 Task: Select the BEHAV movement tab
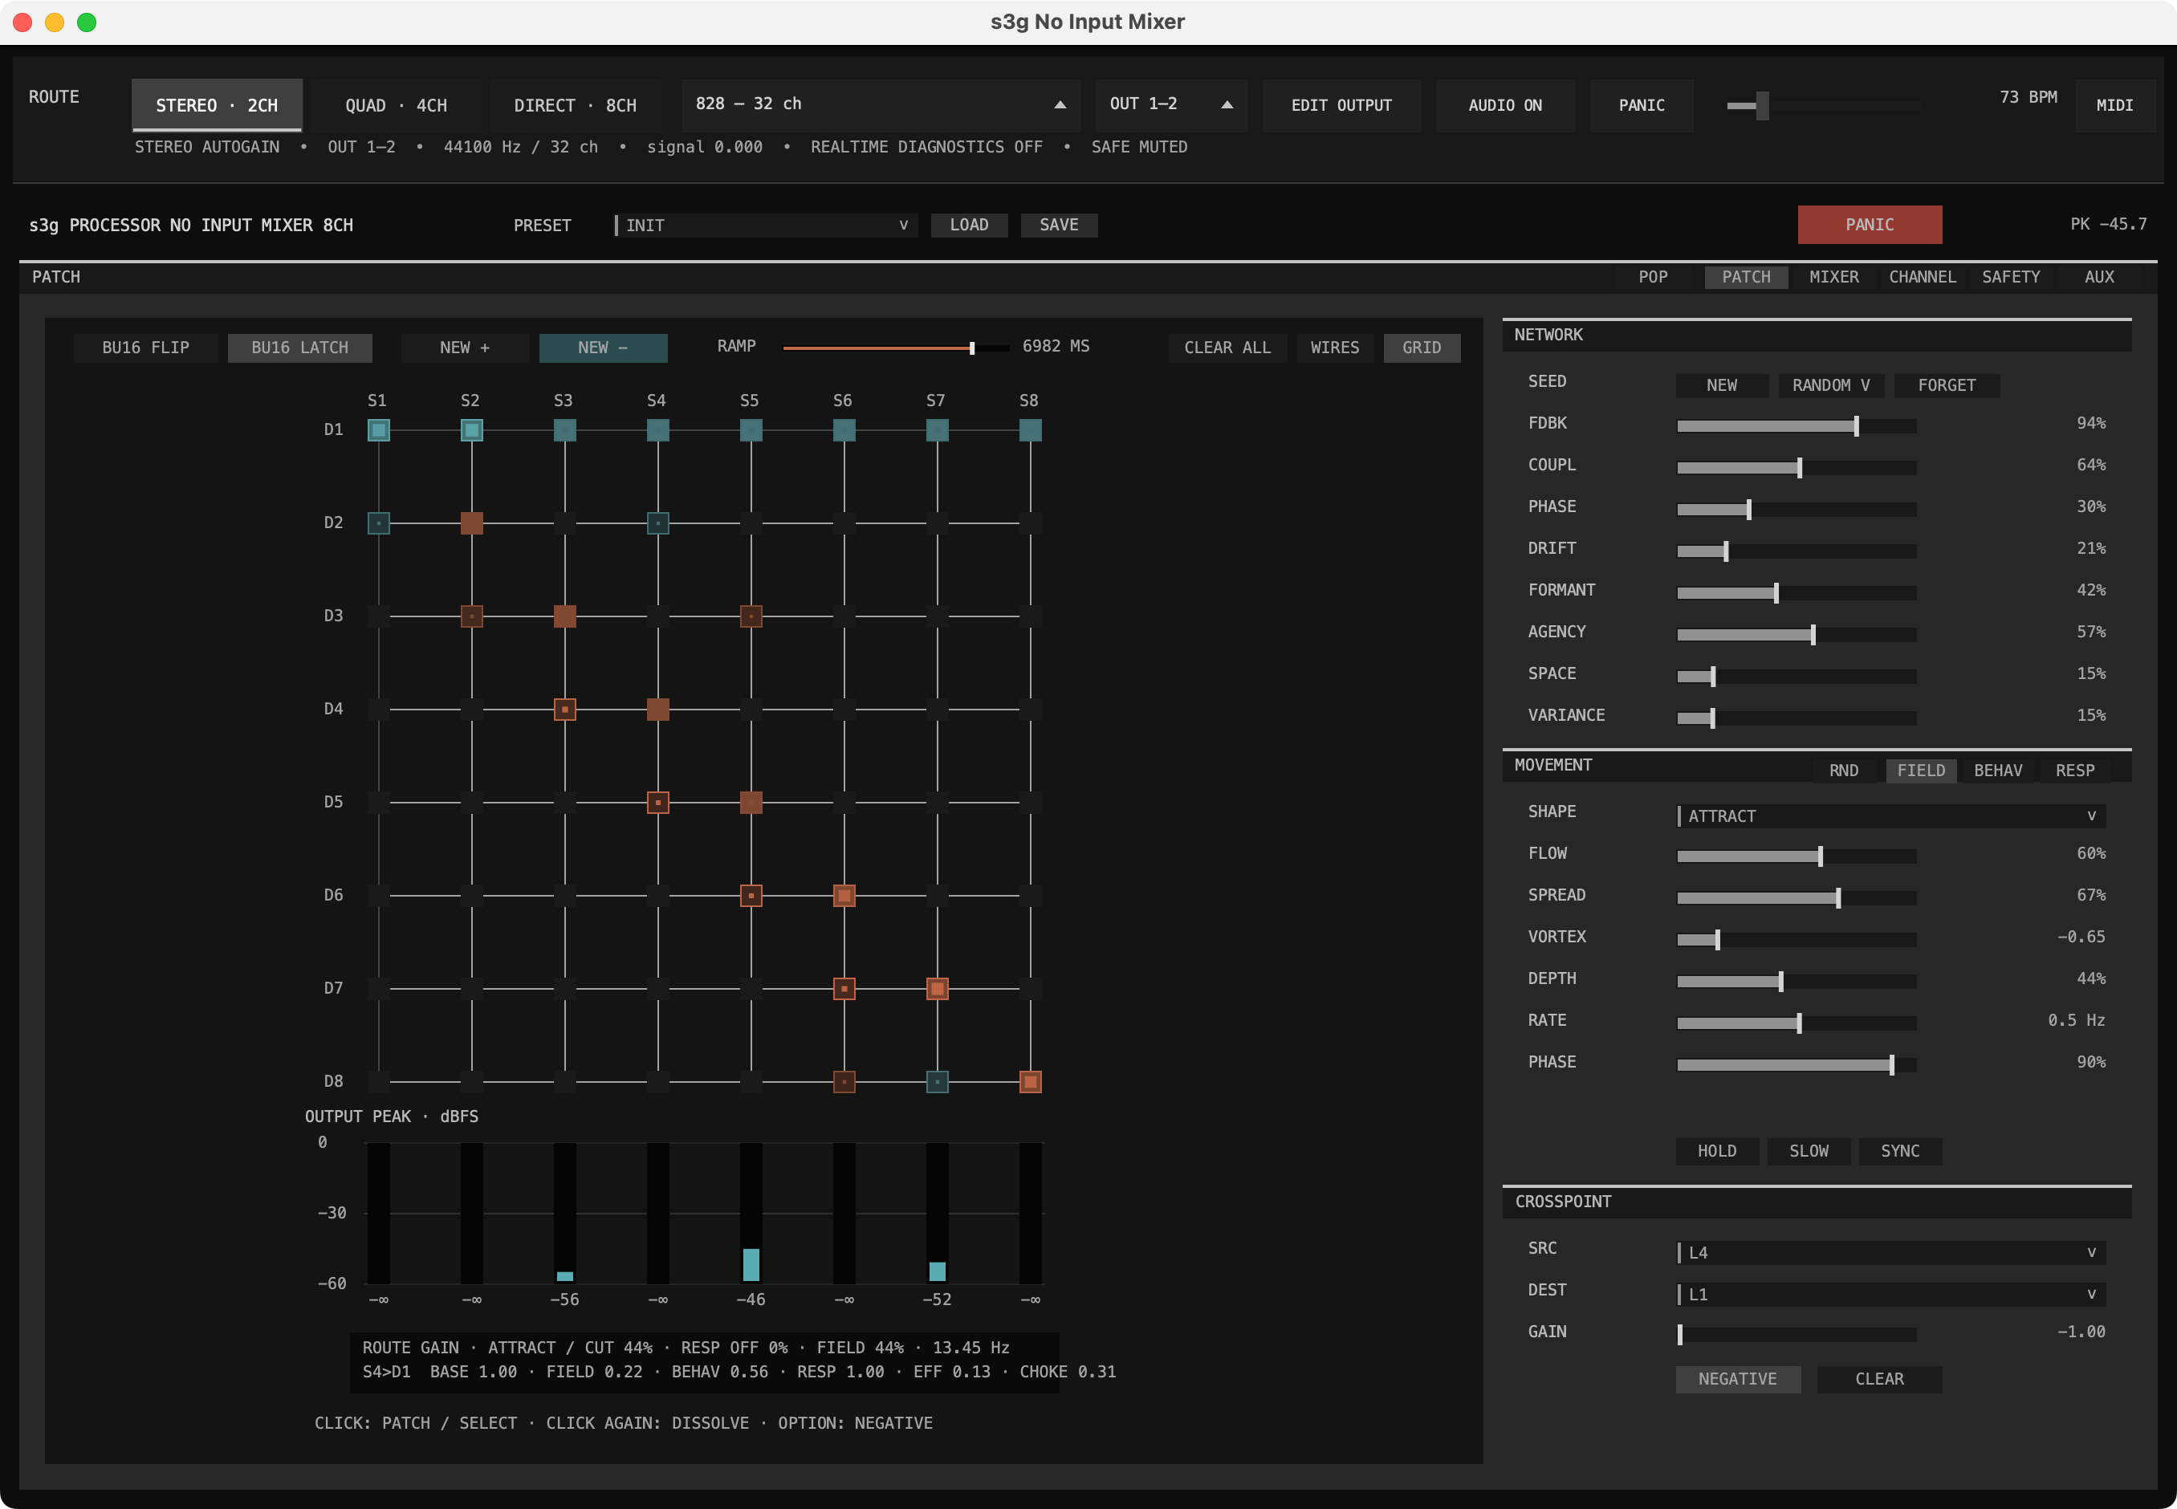click(1997, 771)
